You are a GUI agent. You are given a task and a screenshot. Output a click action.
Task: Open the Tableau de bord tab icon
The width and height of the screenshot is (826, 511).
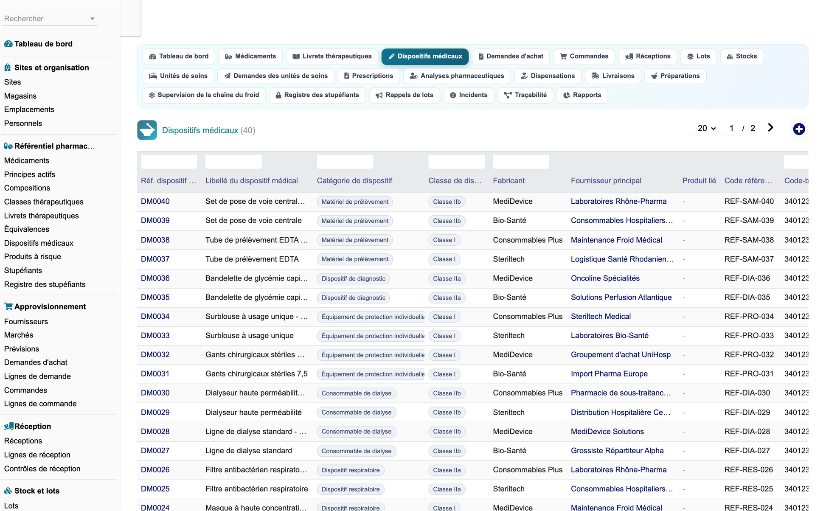[152, 56]
